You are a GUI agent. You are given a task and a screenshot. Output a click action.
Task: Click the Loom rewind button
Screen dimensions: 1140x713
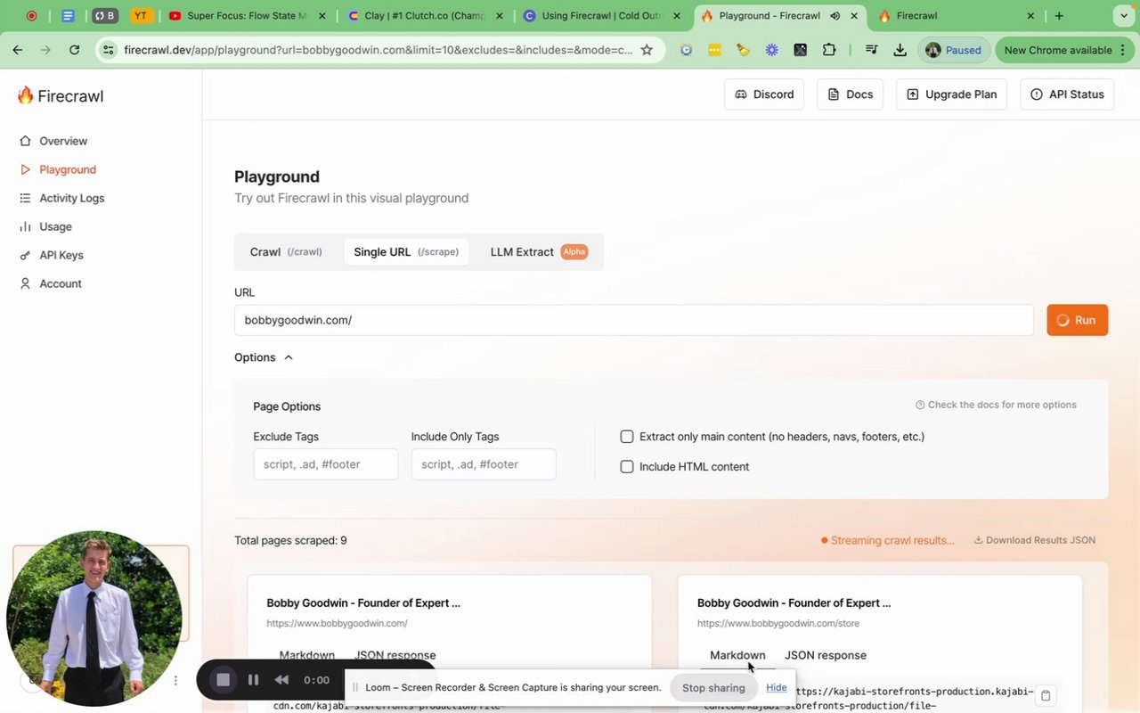pyautogui.click(x=281, y=680)
